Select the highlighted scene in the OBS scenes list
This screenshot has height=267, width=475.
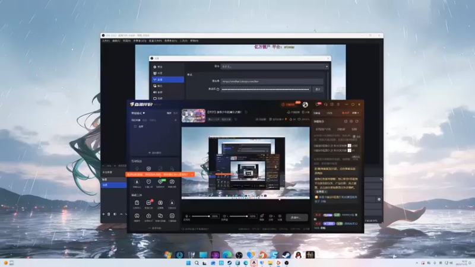(x=114, y=185)
